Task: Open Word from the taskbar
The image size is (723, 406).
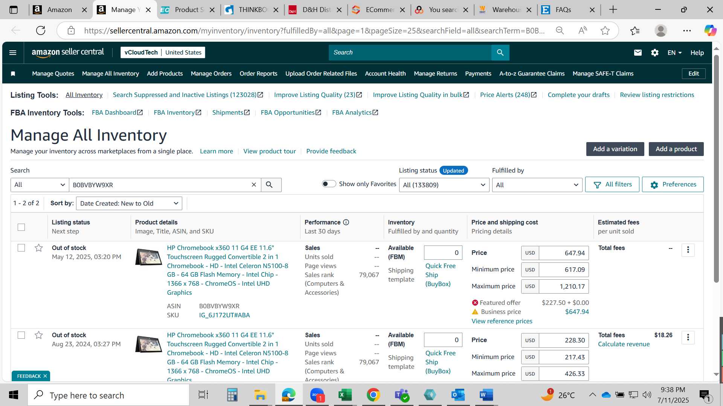Action: tap(486, 395)
